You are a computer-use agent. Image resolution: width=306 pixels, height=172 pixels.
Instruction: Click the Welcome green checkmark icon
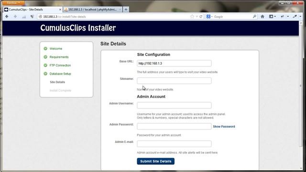[x=45, y=49]
